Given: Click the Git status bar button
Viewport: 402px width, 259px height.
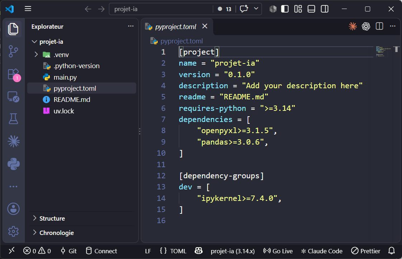Looking at the screenshot, I should point(68,251).
